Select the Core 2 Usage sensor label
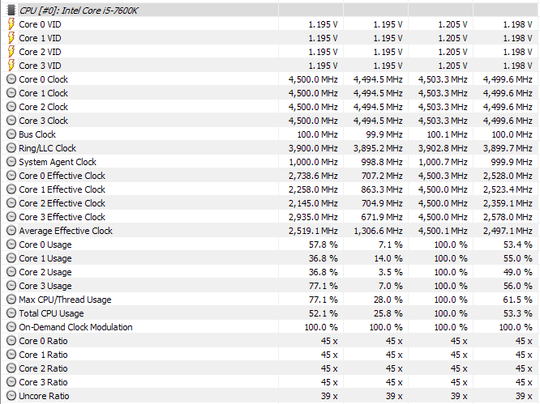Screen dimensions: 540x404 pos(45,272)
